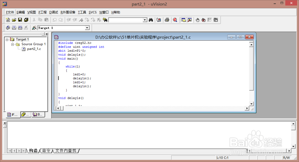This screenshot has width=299, height=162.
Task: Toggle Output Window view icon
Action: [x=190, y=20]
